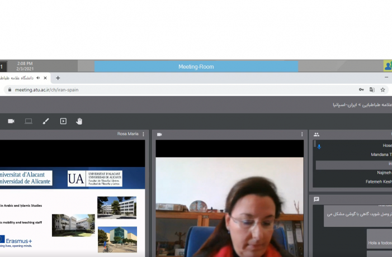Click the participants list icon
Screen dimensions: 392x257
tap(317, 135)
